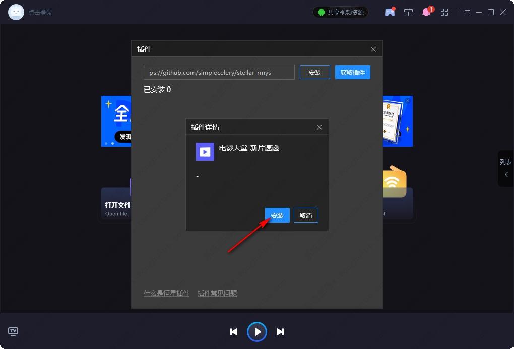Open the TV live streaming panel
The height and width of the screenshot is (349, 514).
13,332
